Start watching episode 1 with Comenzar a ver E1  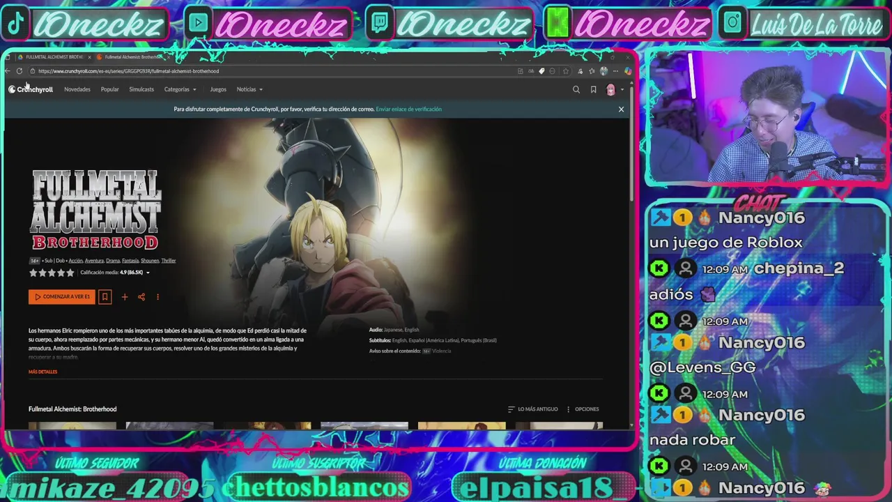pyautogui.click(x=62, y=297)
